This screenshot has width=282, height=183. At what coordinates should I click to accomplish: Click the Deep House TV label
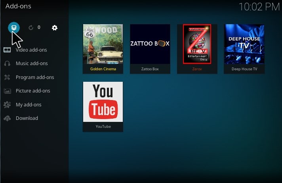(244, 69)
